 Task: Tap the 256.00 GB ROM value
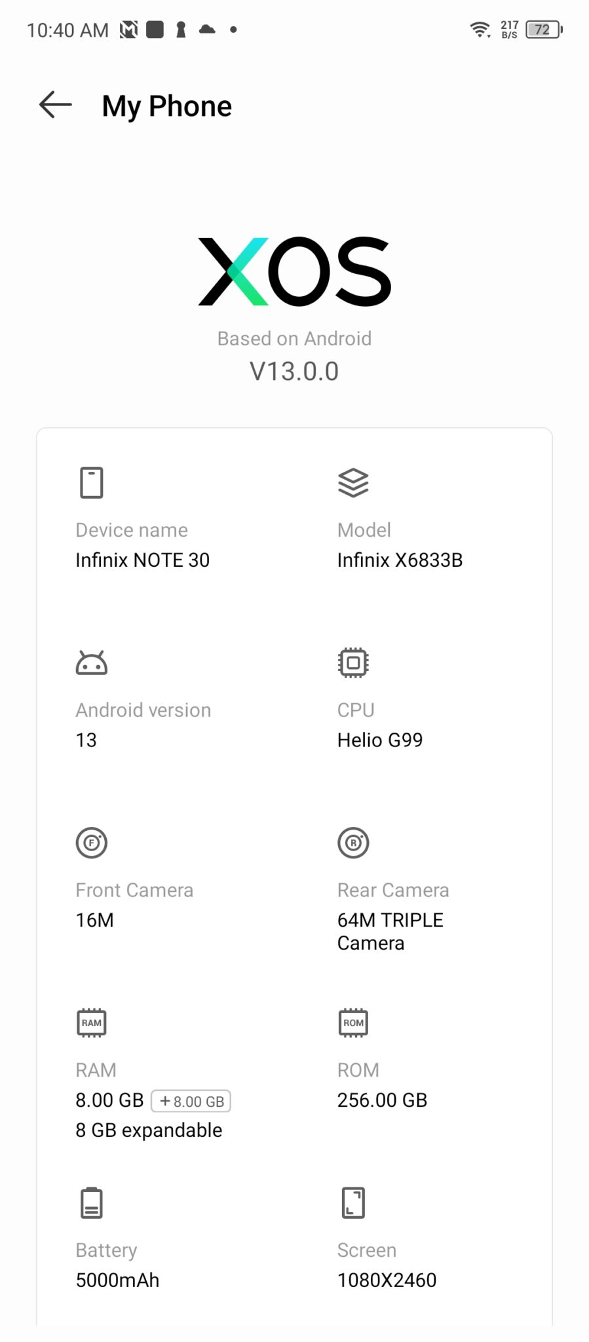382,1100
